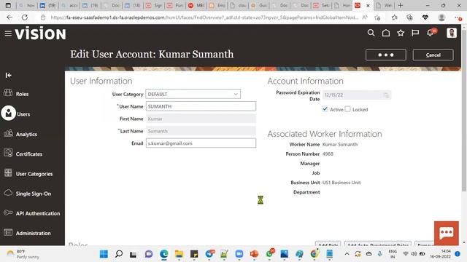The height and width of the screenshot is (262, 467).
Task: Click the browser address bar URL
Action: 204,17
